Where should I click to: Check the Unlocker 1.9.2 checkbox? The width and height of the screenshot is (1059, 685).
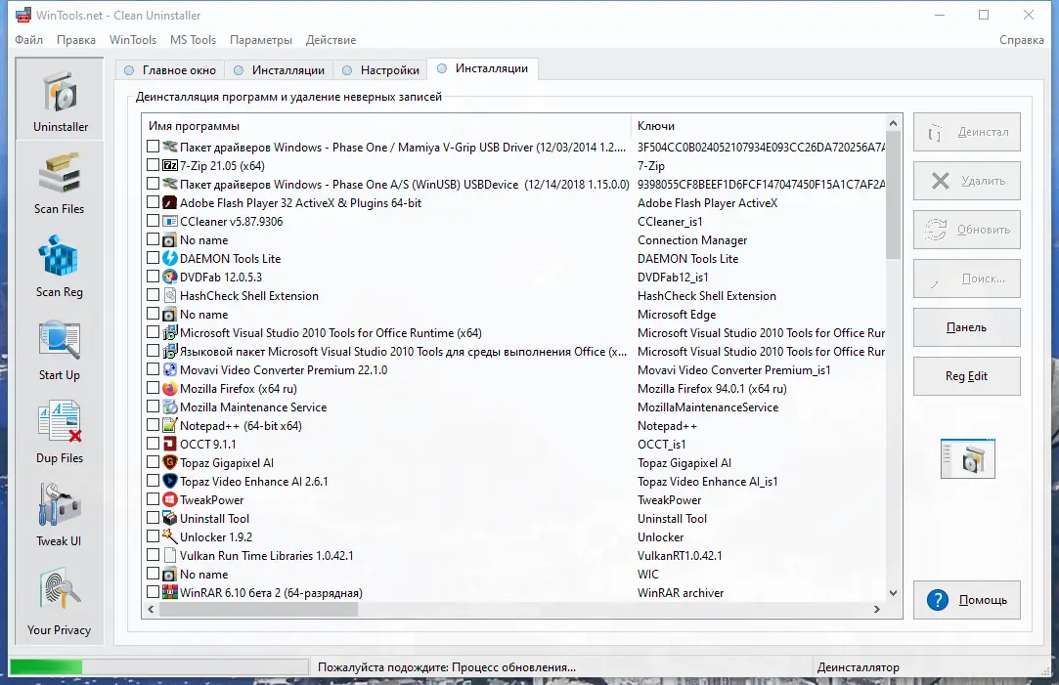(x=153, y=536)
